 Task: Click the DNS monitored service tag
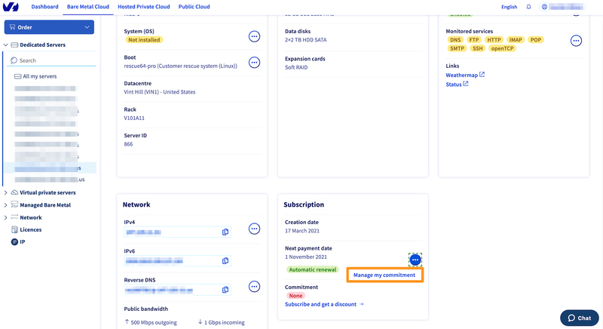coord(455,40)
